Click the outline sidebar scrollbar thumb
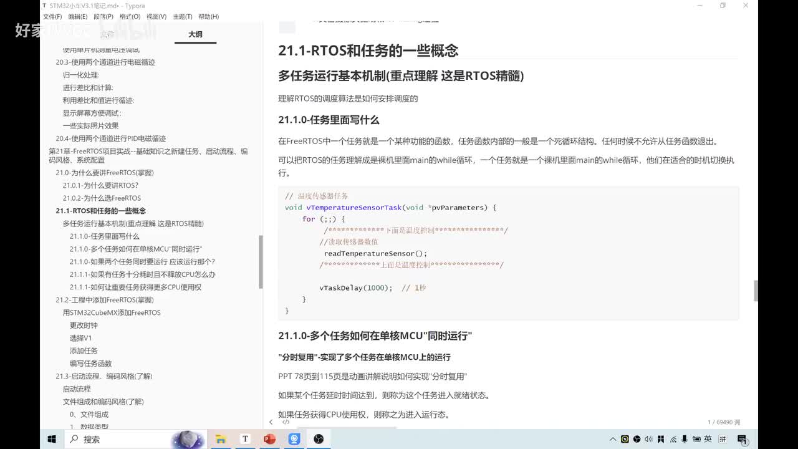798x449 pixels. pos(261,262)
